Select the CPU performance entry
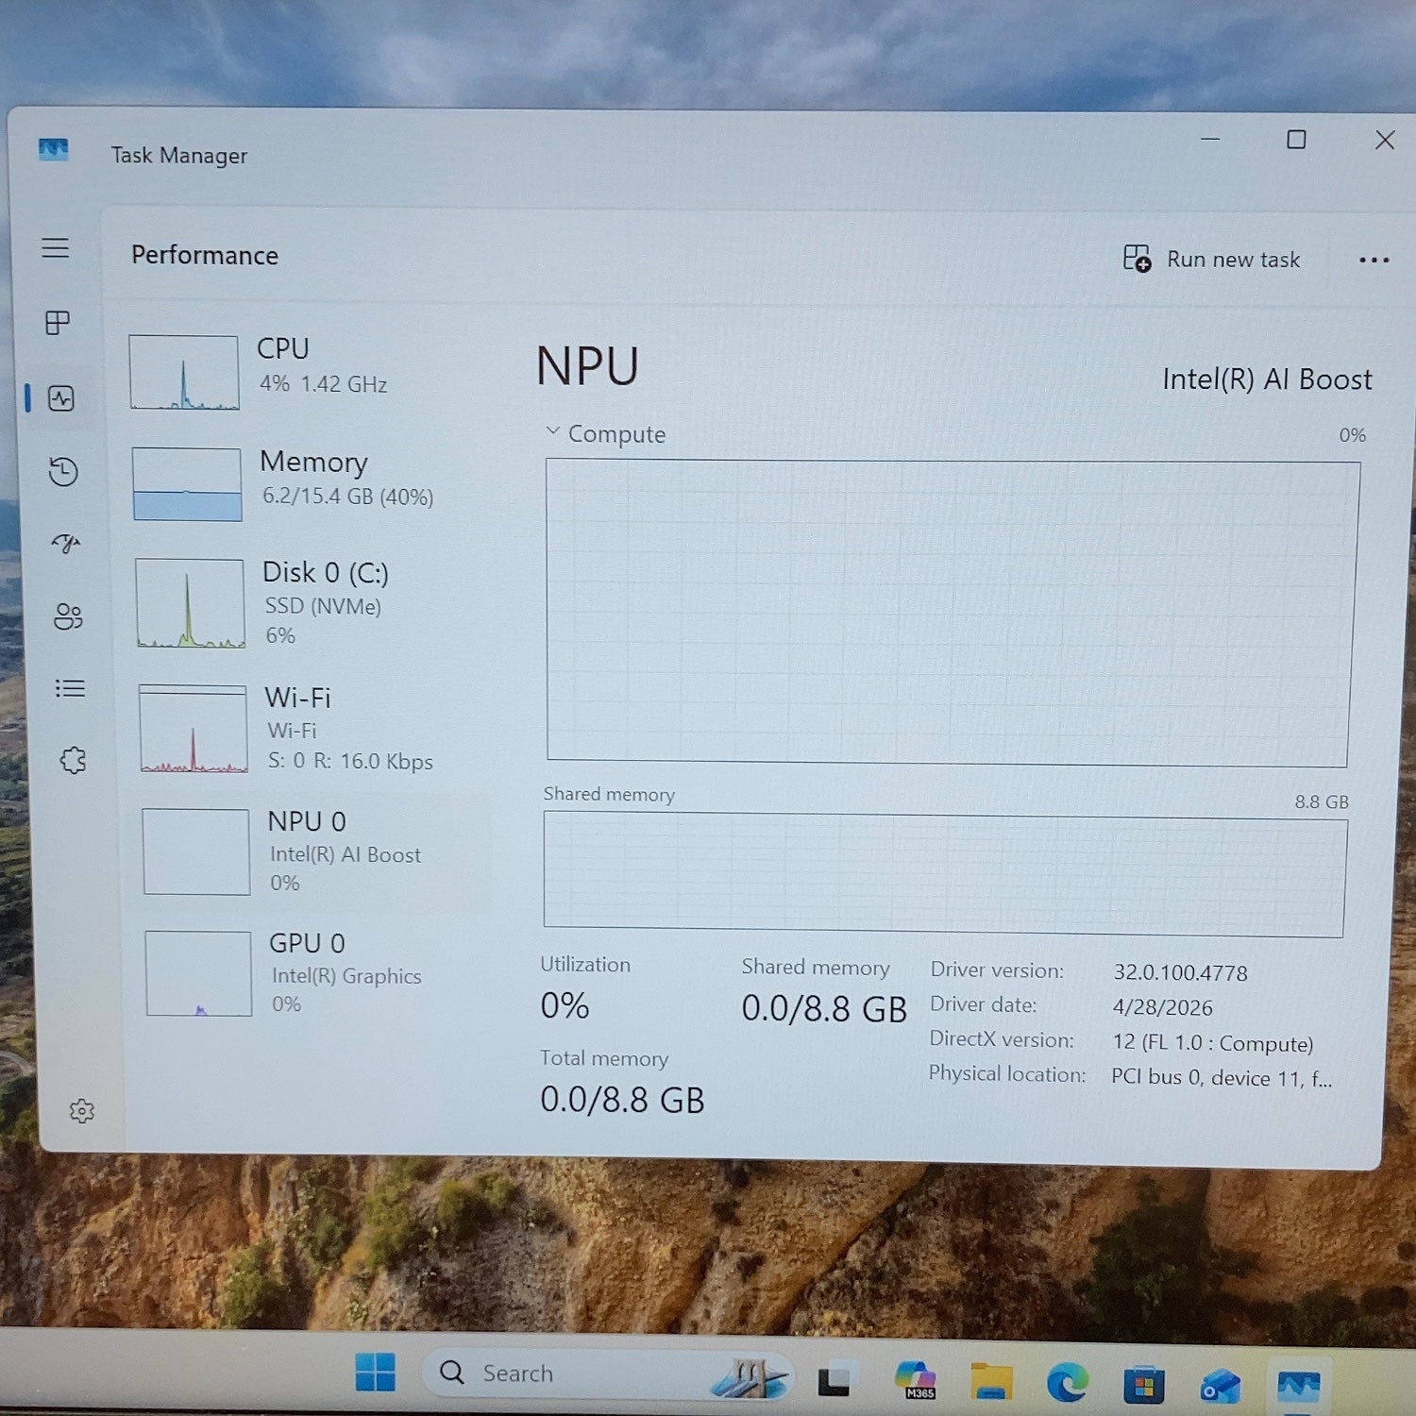Viewport: 1416px width, 1416px height. [307, 372]
